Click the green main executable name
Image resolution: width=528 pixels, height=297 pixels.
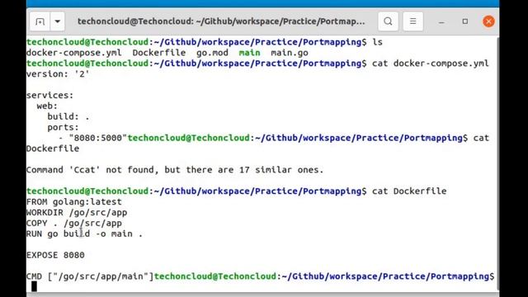249,53
